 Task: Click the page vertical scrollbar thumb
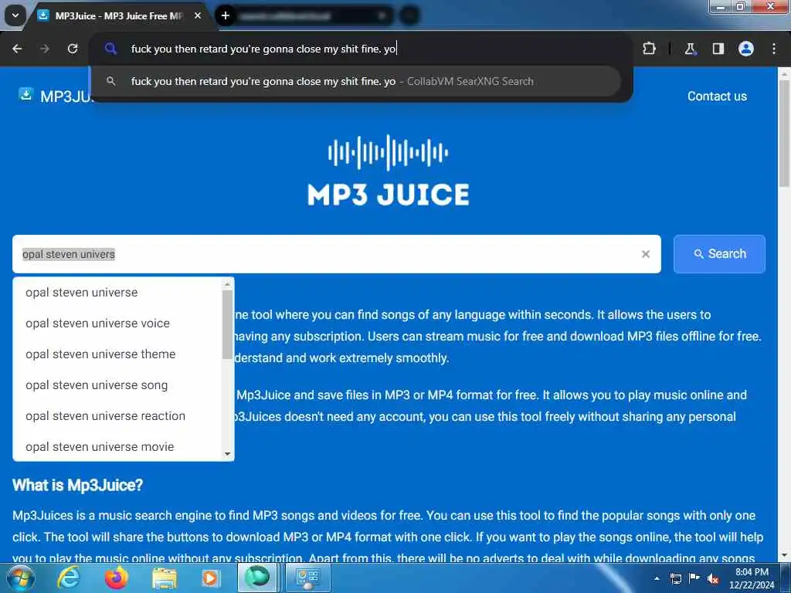coord(785,132)
